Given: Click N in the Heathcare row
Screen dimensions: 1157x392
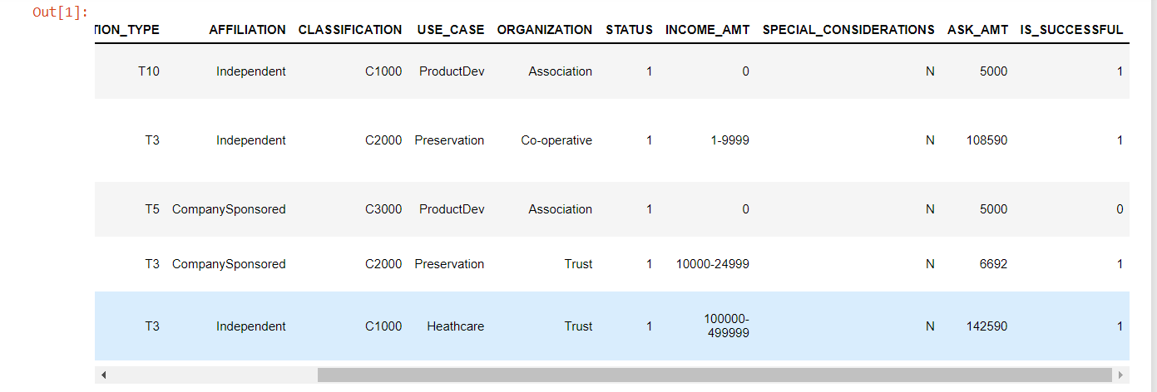Looking at the screenshot, I should pos(930,326).
